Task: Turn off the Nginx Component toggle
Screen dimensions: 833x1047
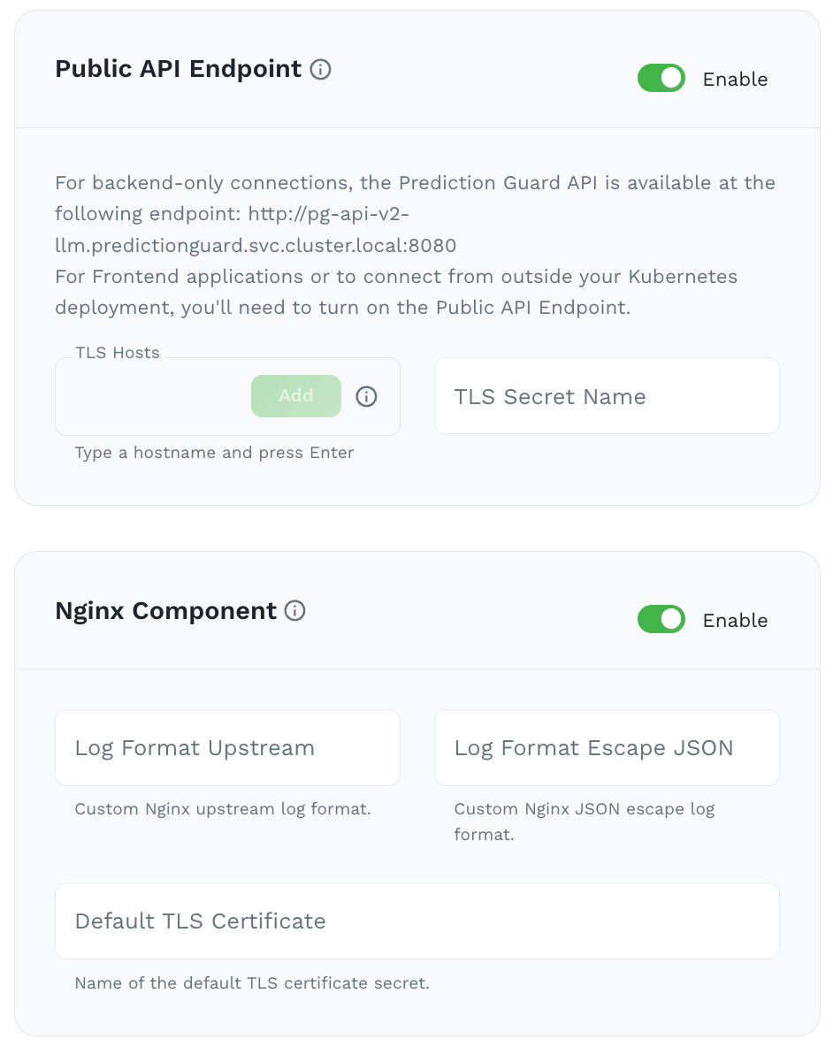Action: click(x=661, y=620)
